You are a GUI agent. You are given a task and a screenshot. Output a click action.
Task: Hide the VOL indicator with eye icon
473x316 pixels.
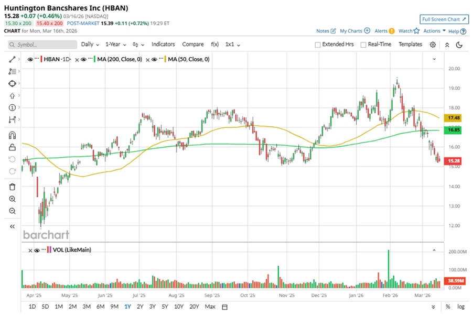pyautogui.click(x=37, y=250)
